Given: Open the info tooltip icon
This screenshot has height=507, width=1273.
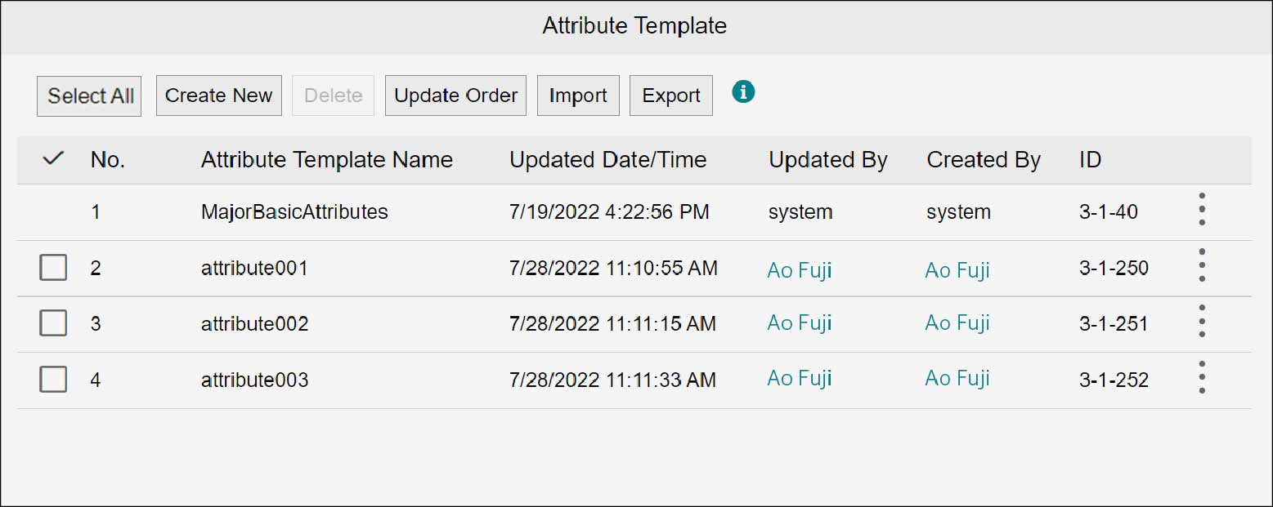Looking at the screenshot, I should click(743, 91).
